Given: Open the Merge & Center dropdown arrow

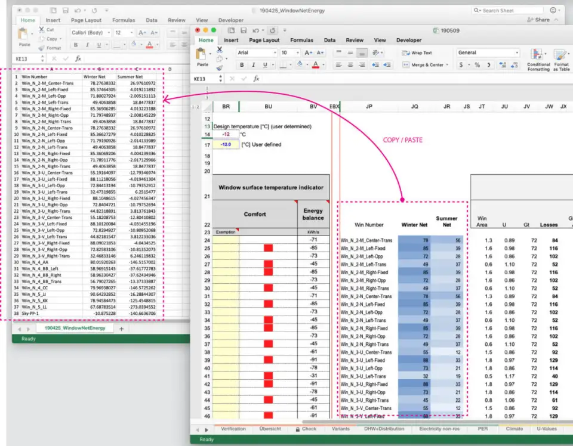Looking at the screenshot, I should [448, 65].
